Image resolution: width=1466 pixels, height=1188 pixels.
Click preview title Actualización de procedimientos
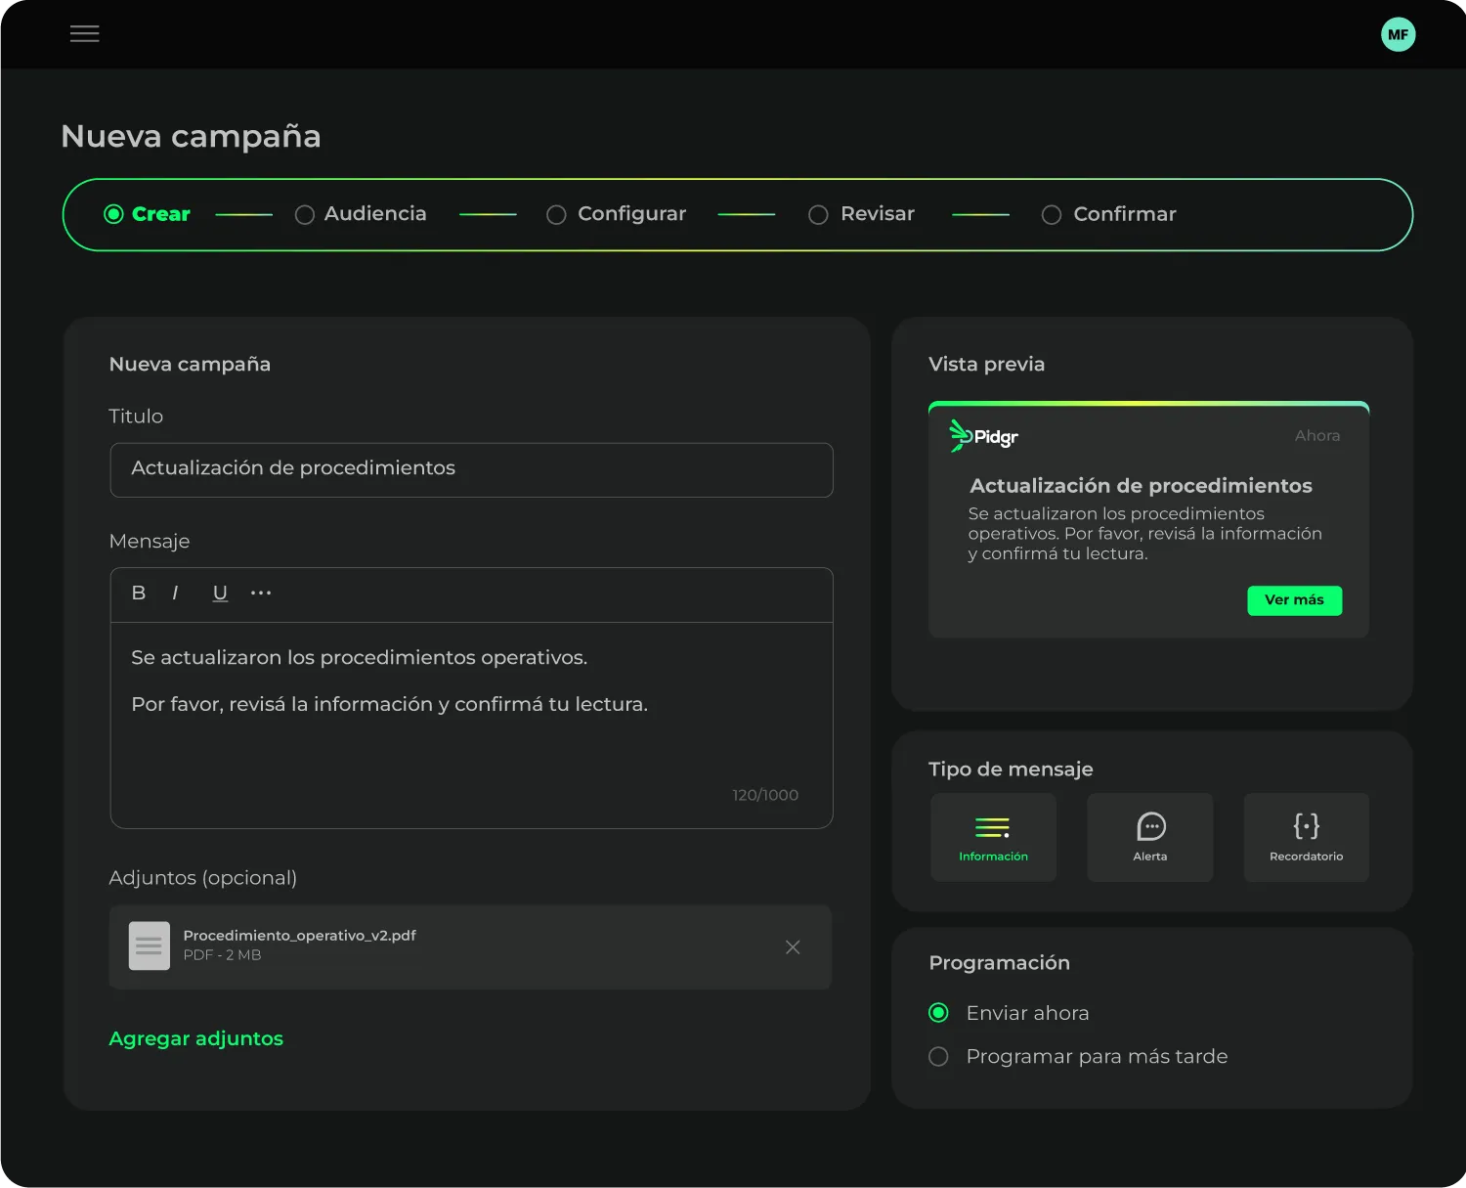pyautogui.click(x=1141, y=486)
